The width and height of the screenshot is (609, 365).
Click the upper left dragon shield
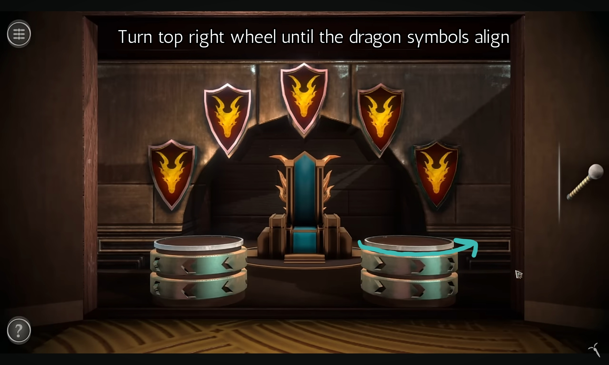[x=227, y=120]
